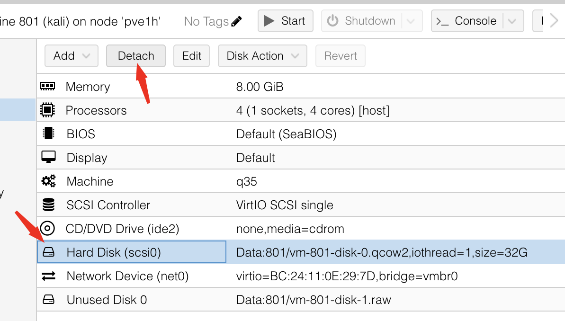This screenshot has height=321, width=565.
Task: Click the pencil icon to edit tags
Action: click(x=237, y=21)
